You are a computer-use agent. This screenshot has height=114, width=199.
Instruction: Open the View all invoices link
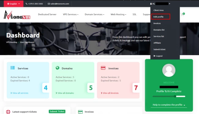pos(110,93)
